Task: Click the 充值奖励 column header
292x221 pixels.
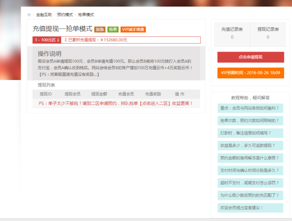Action: point(153,94)
